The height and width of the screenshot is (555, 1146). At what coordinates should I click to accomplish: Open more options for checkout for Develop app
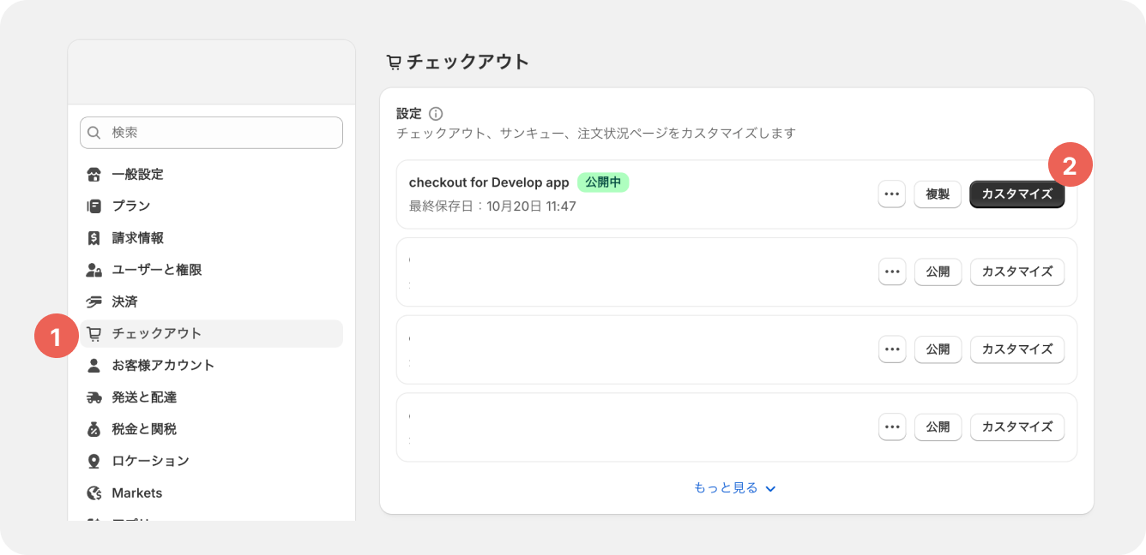pyautogui.click(x=892, y=194)
